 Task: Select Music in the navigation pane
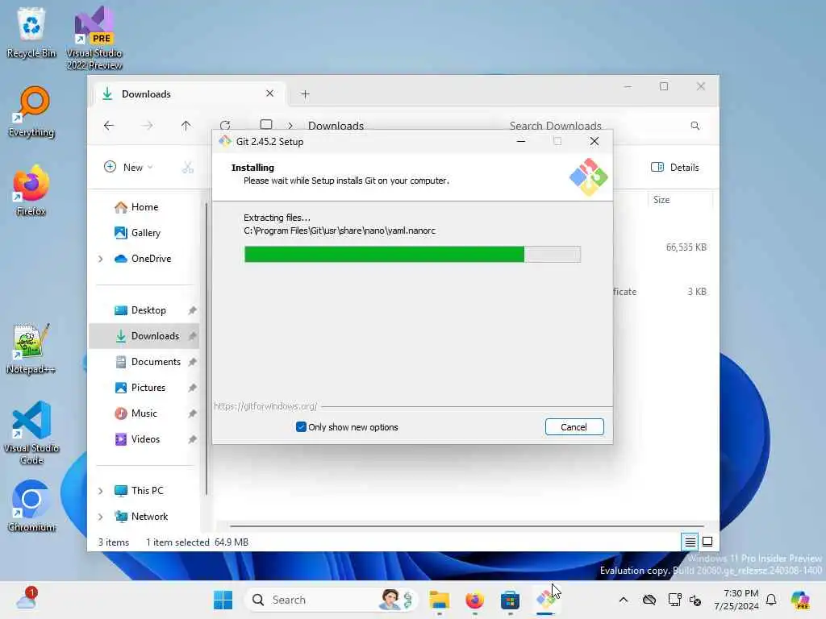pos(144,413)
